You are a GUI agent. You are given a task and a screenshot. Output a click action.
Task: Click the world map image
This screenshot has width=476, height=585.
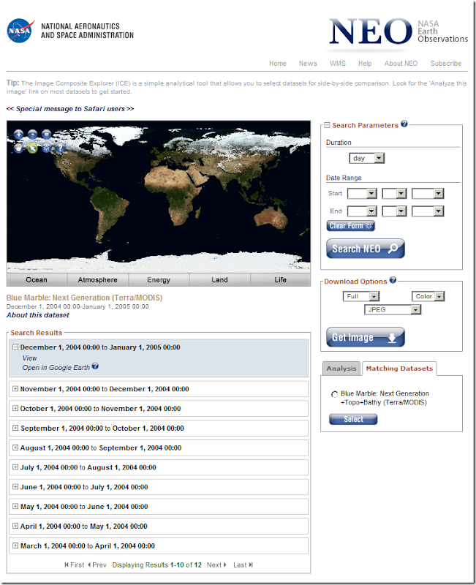[x=159, y=197]
